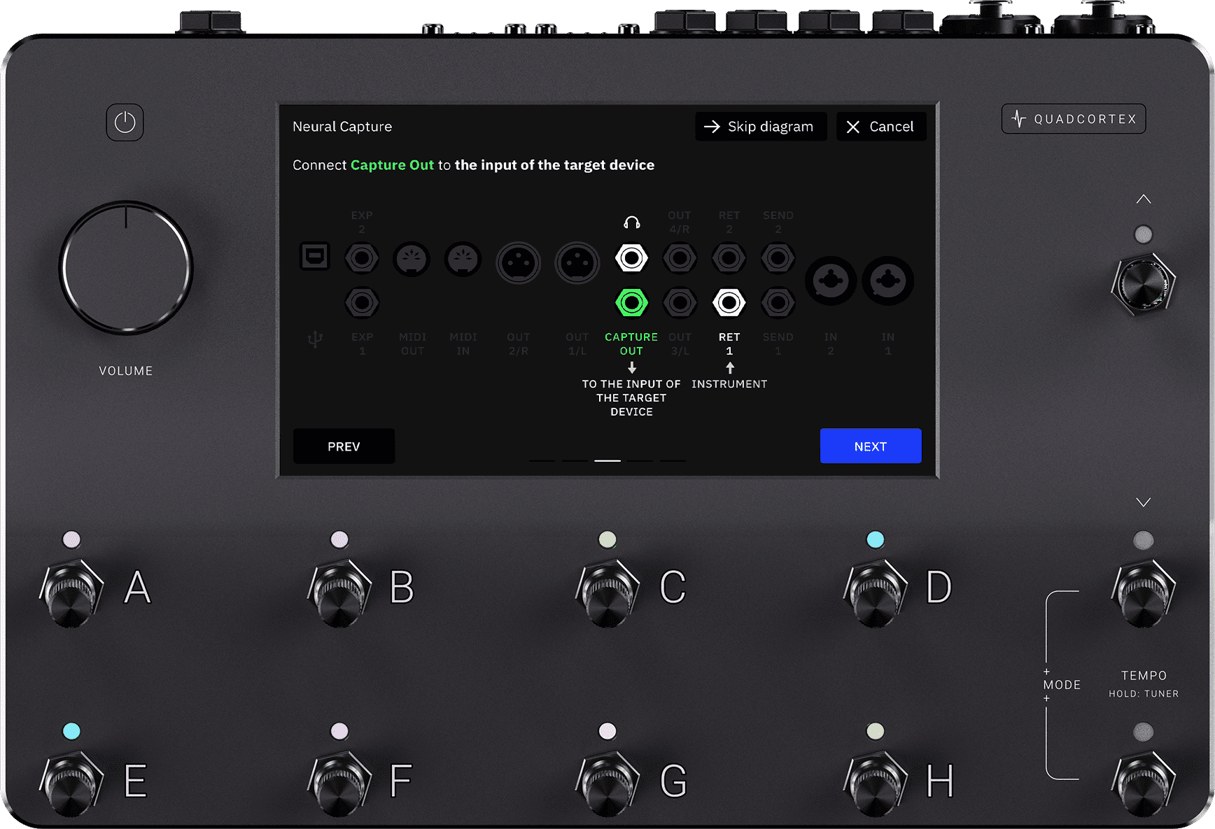Viewport: 1215px width, 829px height.
Task: Click the up footswitch below the up chevron
Action: point(1144,285)
